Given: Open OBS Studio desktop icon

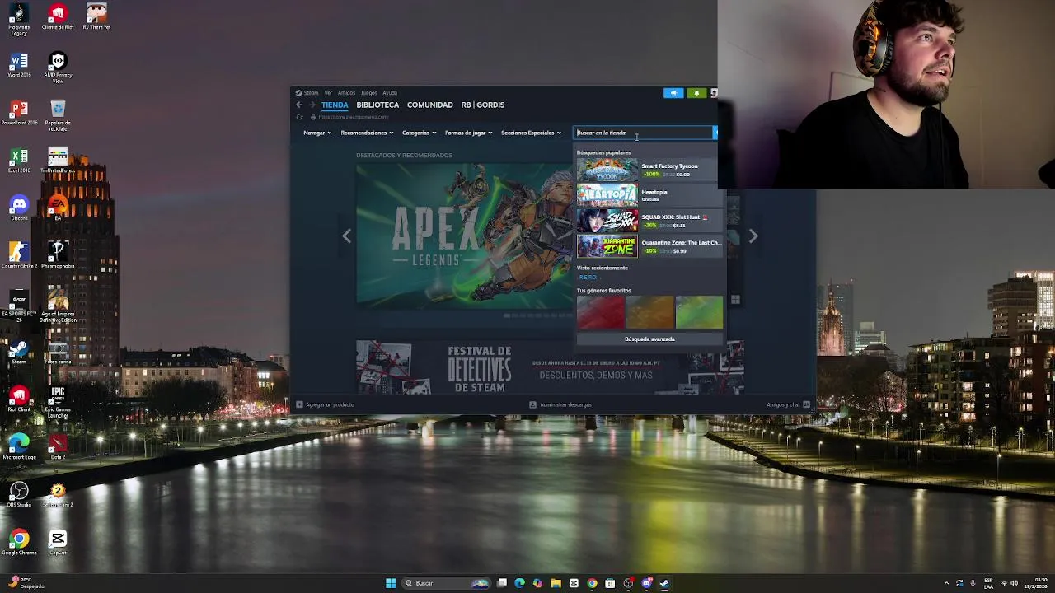Looking at the screenshot, I should click(x=19, y=495).
